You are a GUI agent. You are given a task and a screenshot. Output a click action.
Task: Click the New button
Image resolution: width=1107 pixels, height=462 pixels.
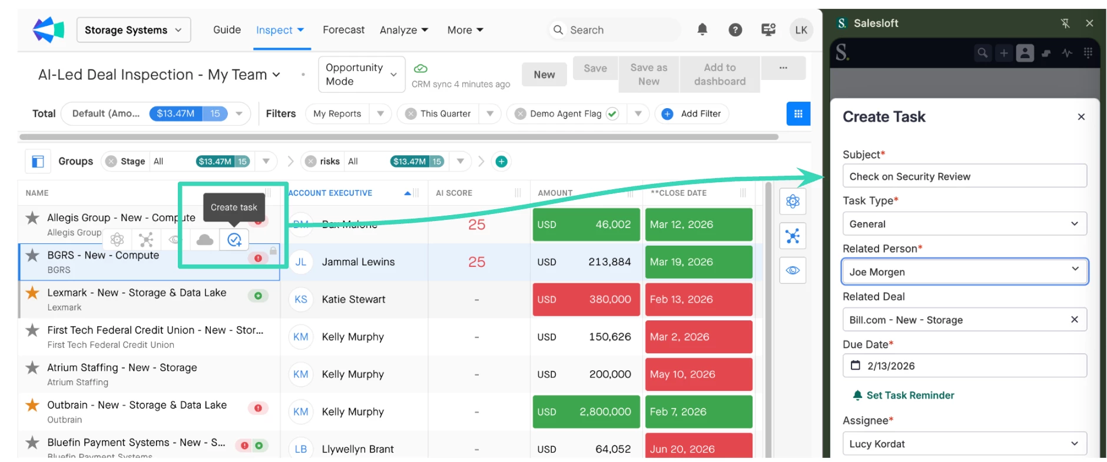[544, 75]
